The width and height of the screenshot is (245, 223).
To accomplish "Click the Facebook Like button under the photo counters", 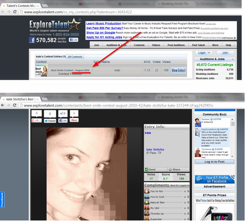I will [63, 121].
